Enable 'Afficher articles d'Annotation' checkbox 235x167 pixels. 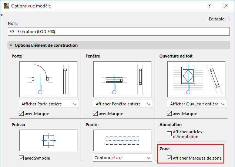pyautogui.click(x=169, y=134)
